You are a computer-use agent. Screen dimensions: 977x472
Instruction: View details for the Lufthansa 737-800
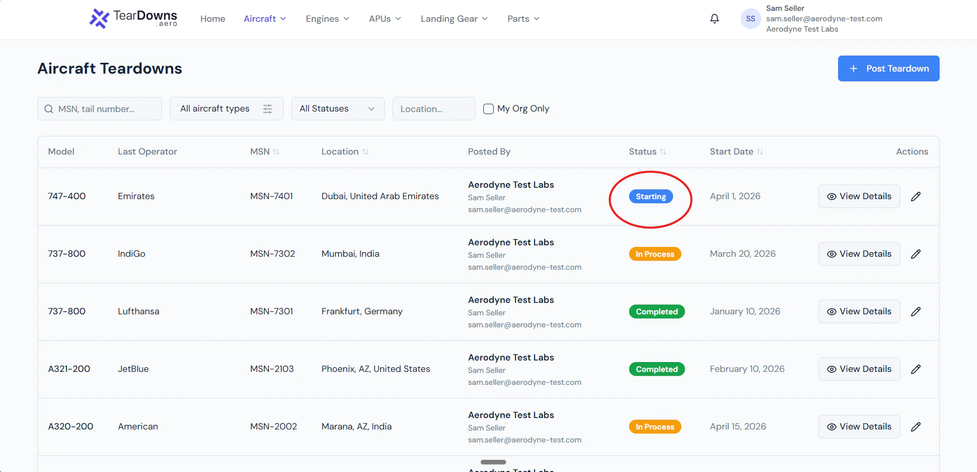click(x=859, y=312)
